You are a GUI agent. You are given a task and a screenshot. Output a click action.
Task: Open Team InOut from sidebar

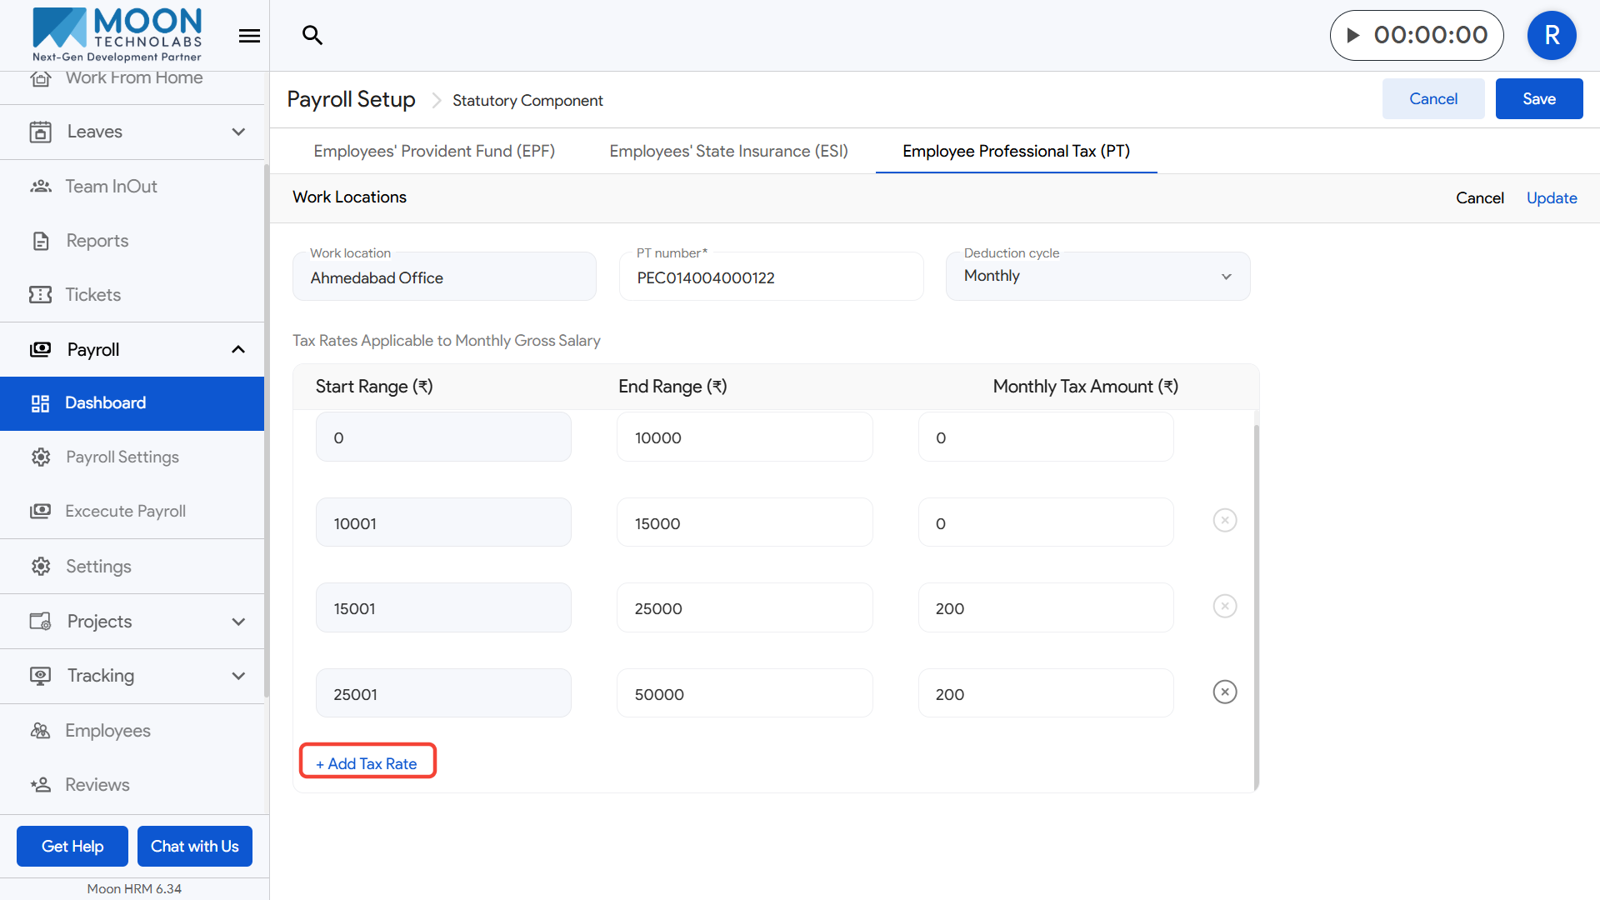111,187
